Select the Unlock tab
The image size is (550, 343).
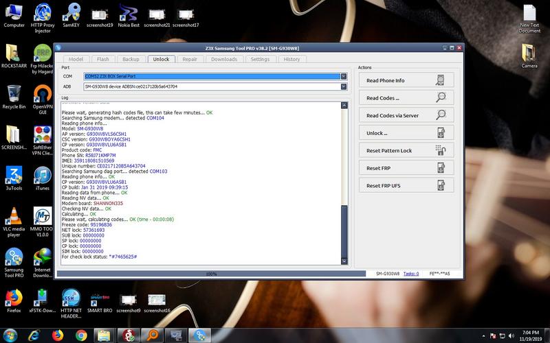point(161,59)
